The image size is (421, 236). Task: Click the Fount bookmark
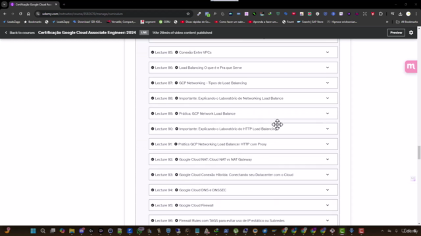point(288,22)
